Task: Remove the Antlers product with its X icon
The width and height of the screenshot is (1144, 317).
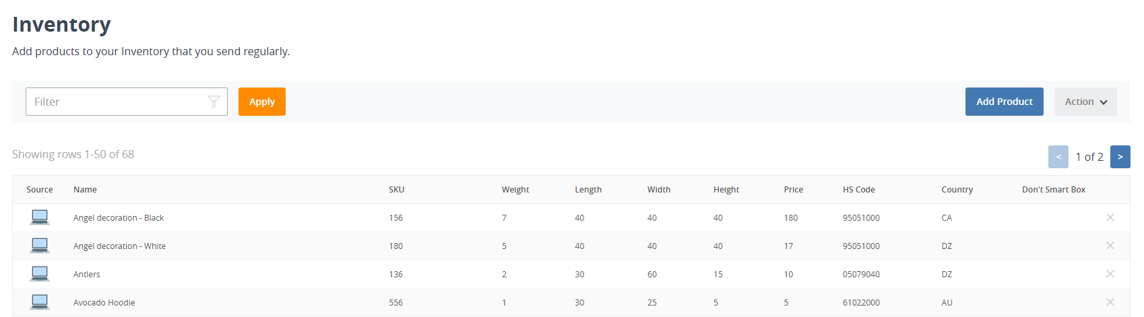Action: [1110, 274]
